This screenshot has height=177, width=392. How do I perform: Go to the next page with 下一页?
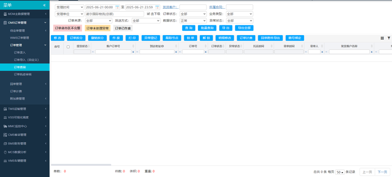point(382,172)
